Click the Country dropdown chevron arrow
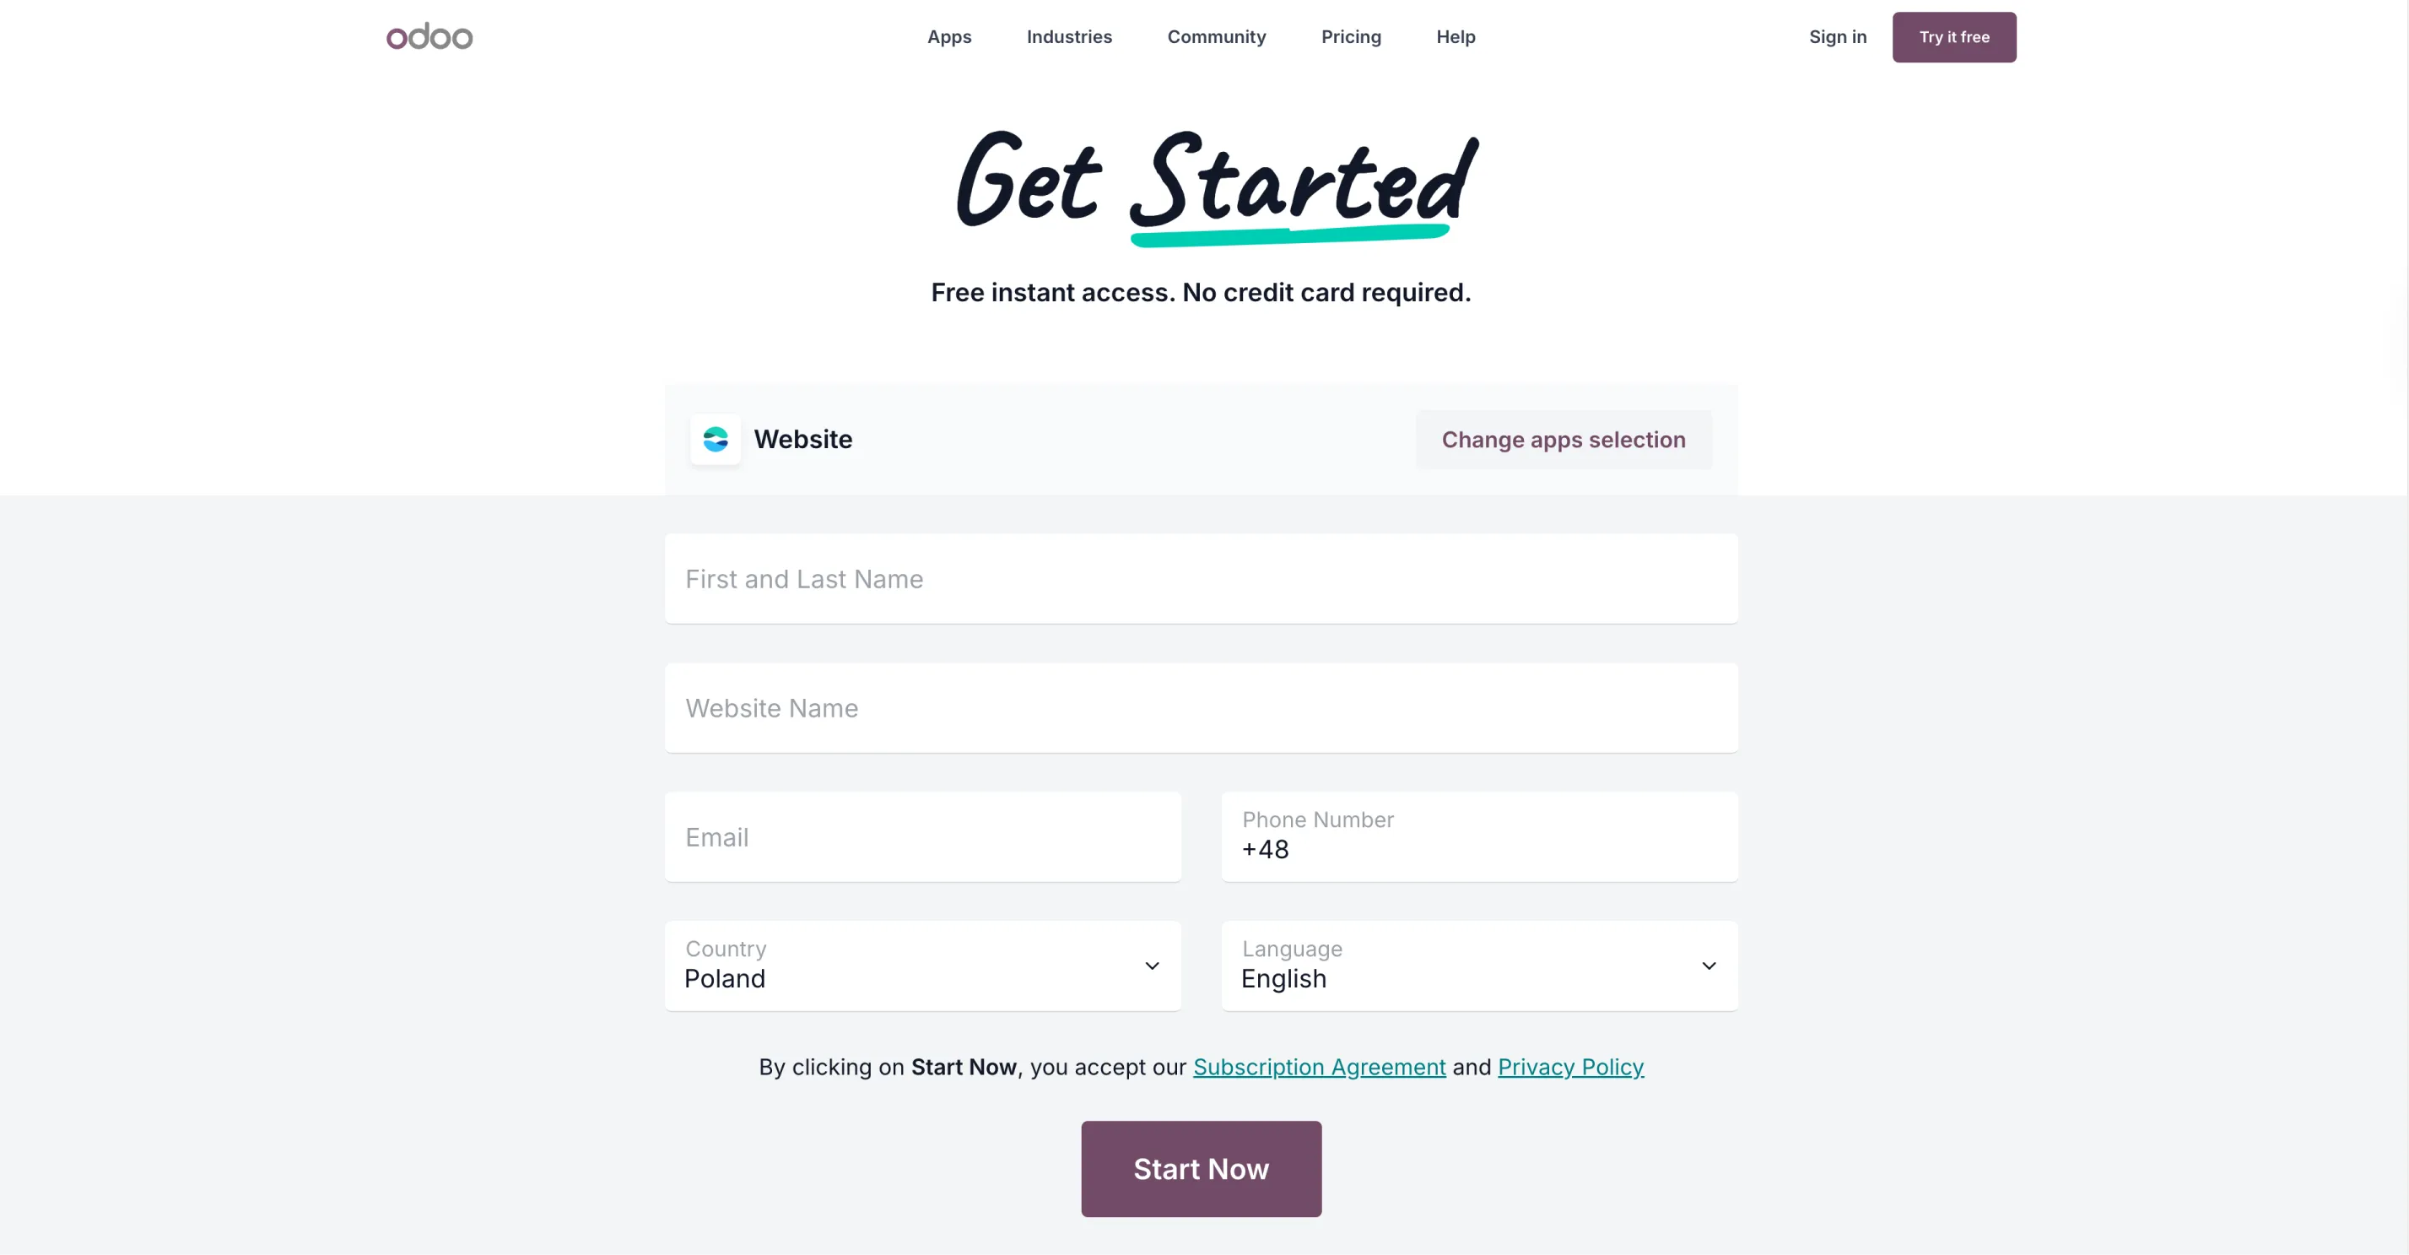 click(1152, 966)
